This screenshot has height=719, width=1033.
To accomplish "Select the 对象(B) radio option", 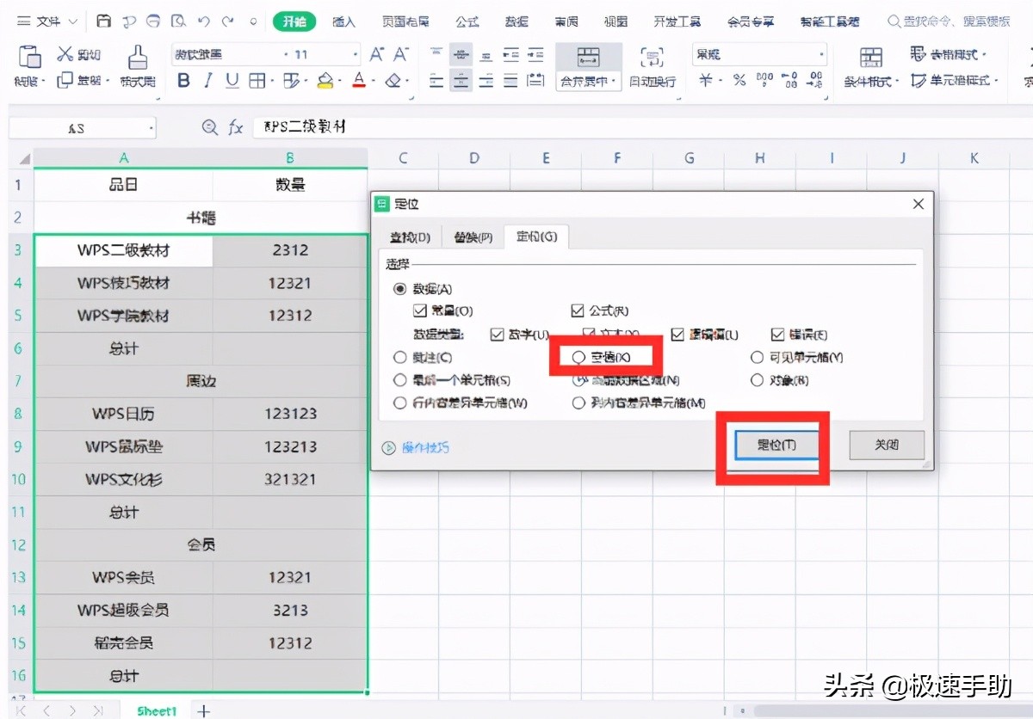I will pyautogui.click(x=758, y=379).
